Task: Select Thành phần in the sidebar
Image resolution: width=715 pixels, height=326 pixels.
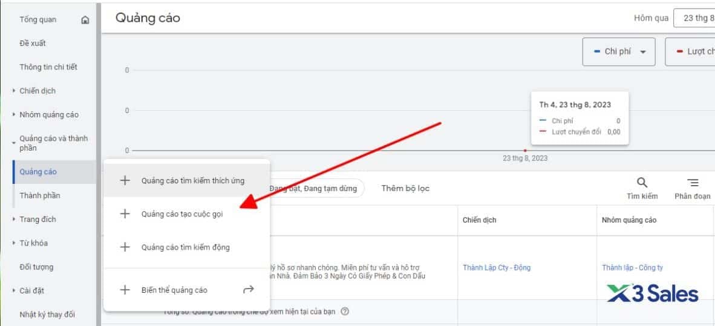Action: (x=40, y=195)
